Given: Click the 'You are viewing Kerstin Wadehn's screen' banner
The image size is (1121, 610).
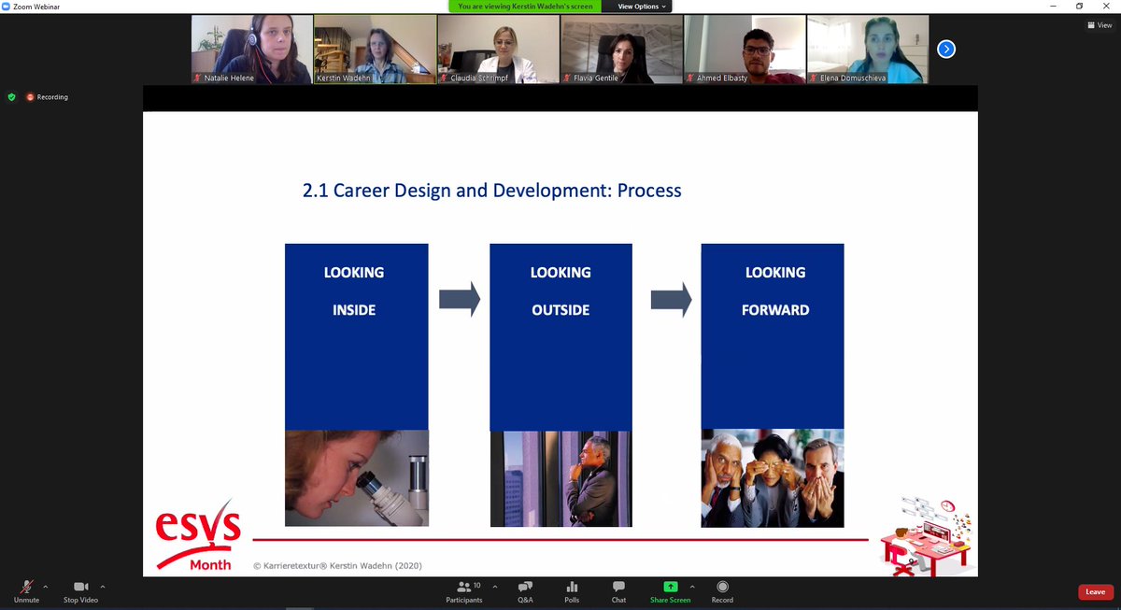Looking at the screenshot, I should (x=526, y=7).
